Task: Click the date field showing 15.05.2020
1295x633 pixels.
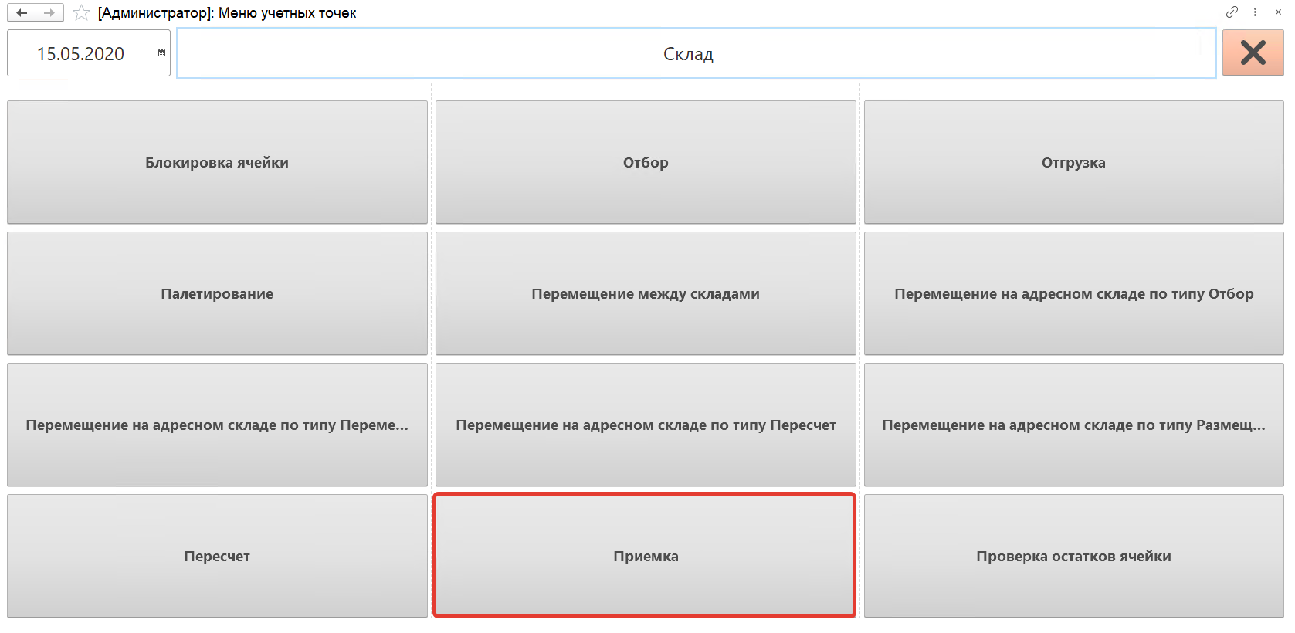Action: [x=80, y=53]
